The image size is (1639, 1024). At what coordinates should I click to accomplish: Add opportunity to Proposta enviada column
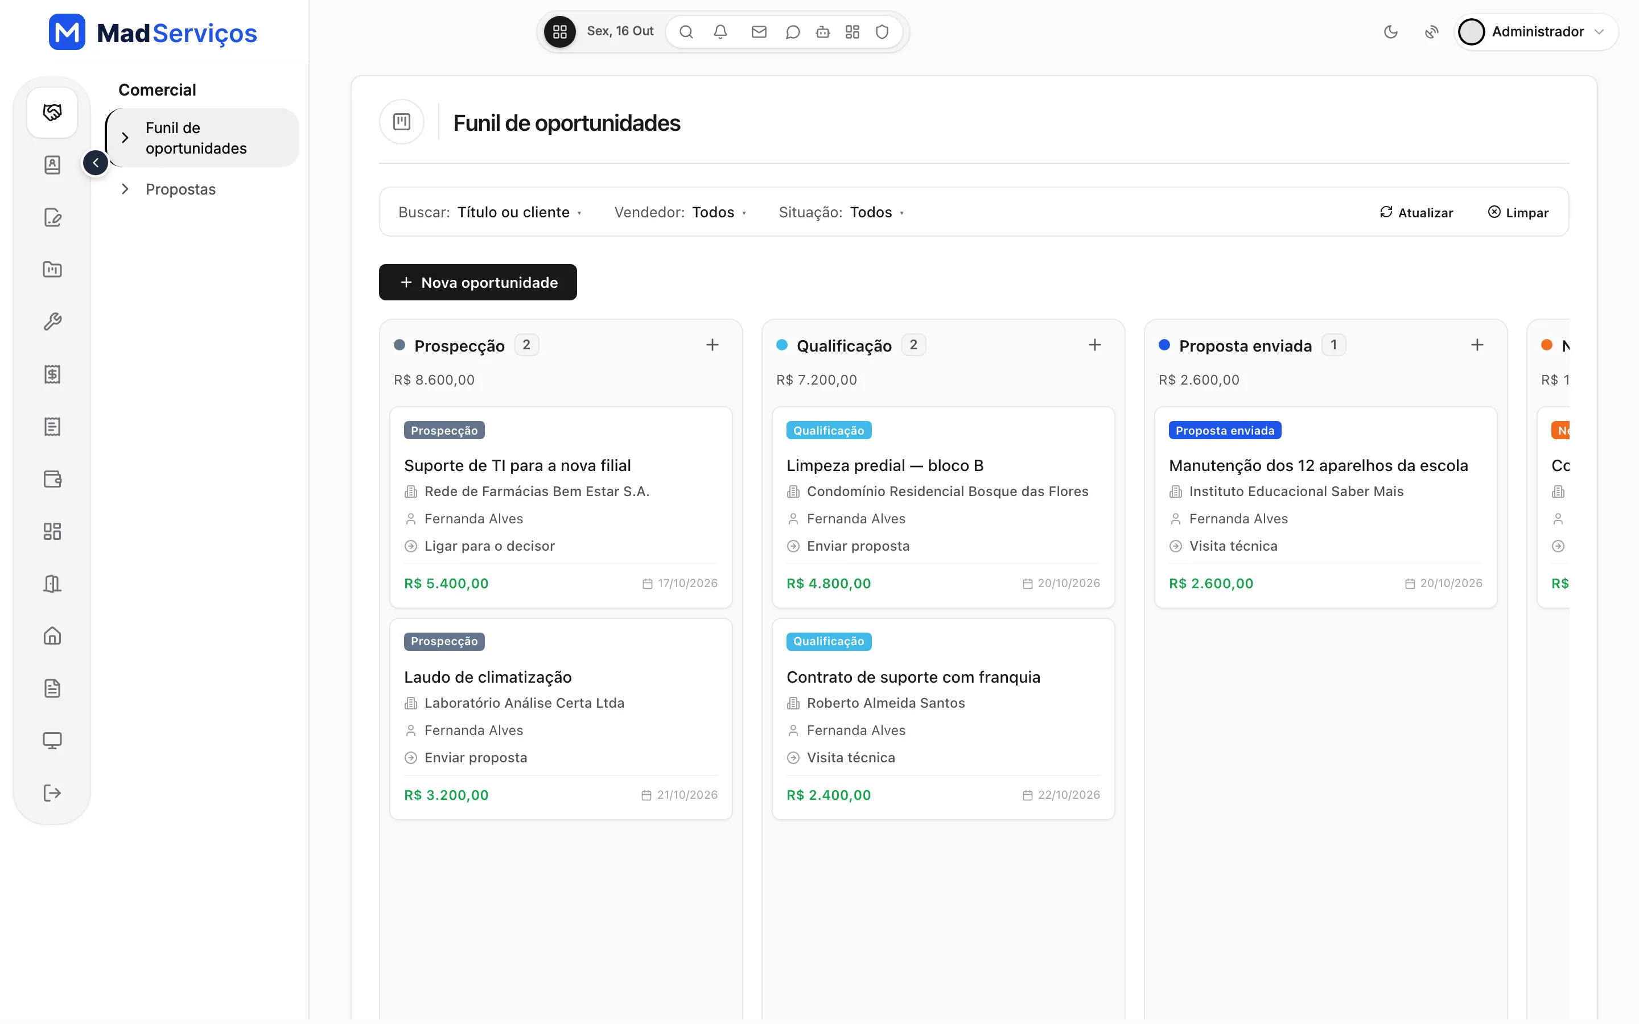(1477, 345)
